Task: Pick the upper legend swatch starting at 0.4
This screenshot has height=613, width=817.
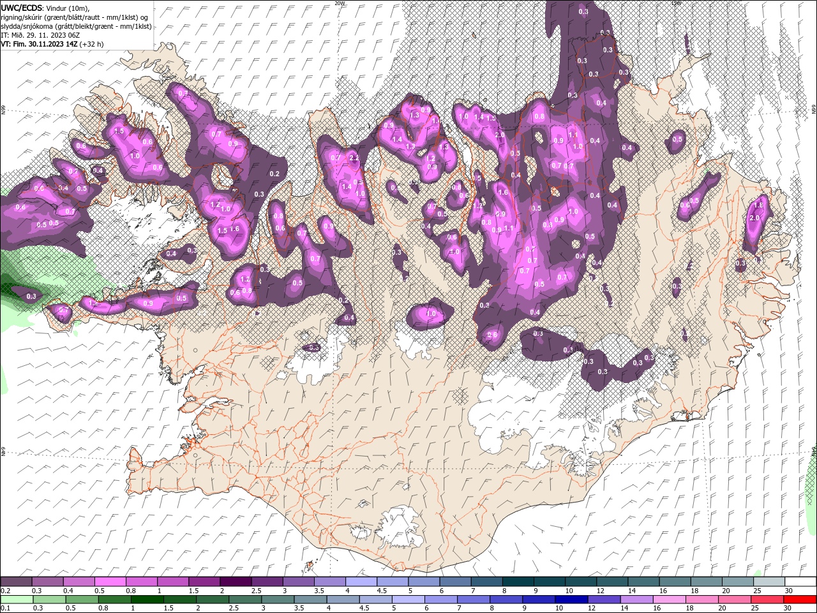Action: pyautogui.click(x=79, y=582)
